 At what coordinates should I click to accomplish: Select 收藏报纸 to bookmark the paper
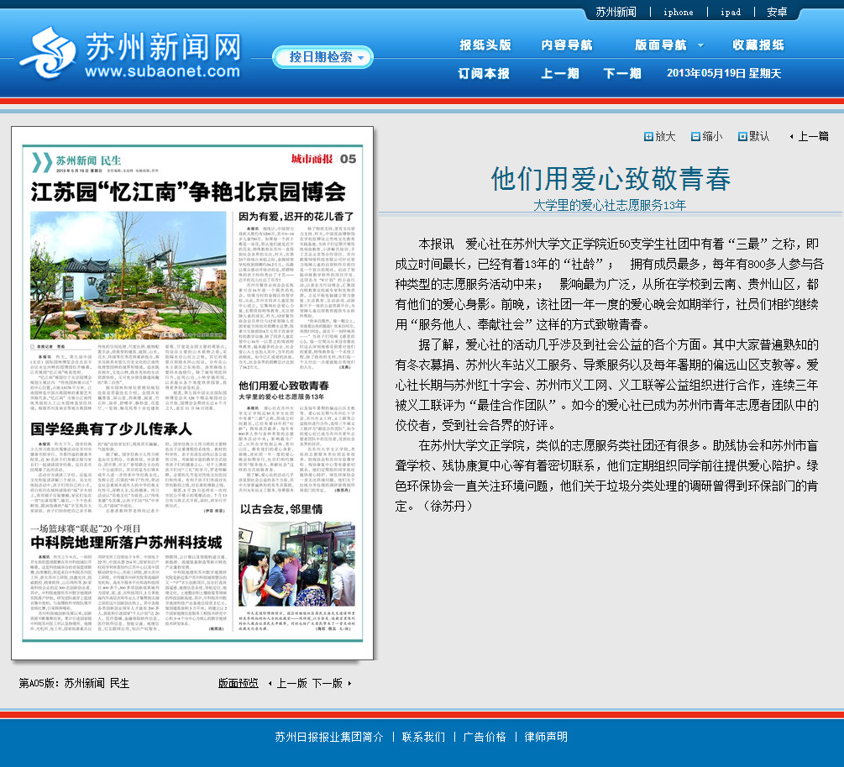758,45
